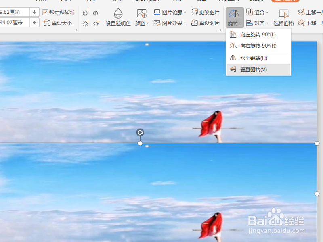Click the Color (颜色) picture icon
The image size is (323, 242).
pyautogui.click(x=142, y=14)
